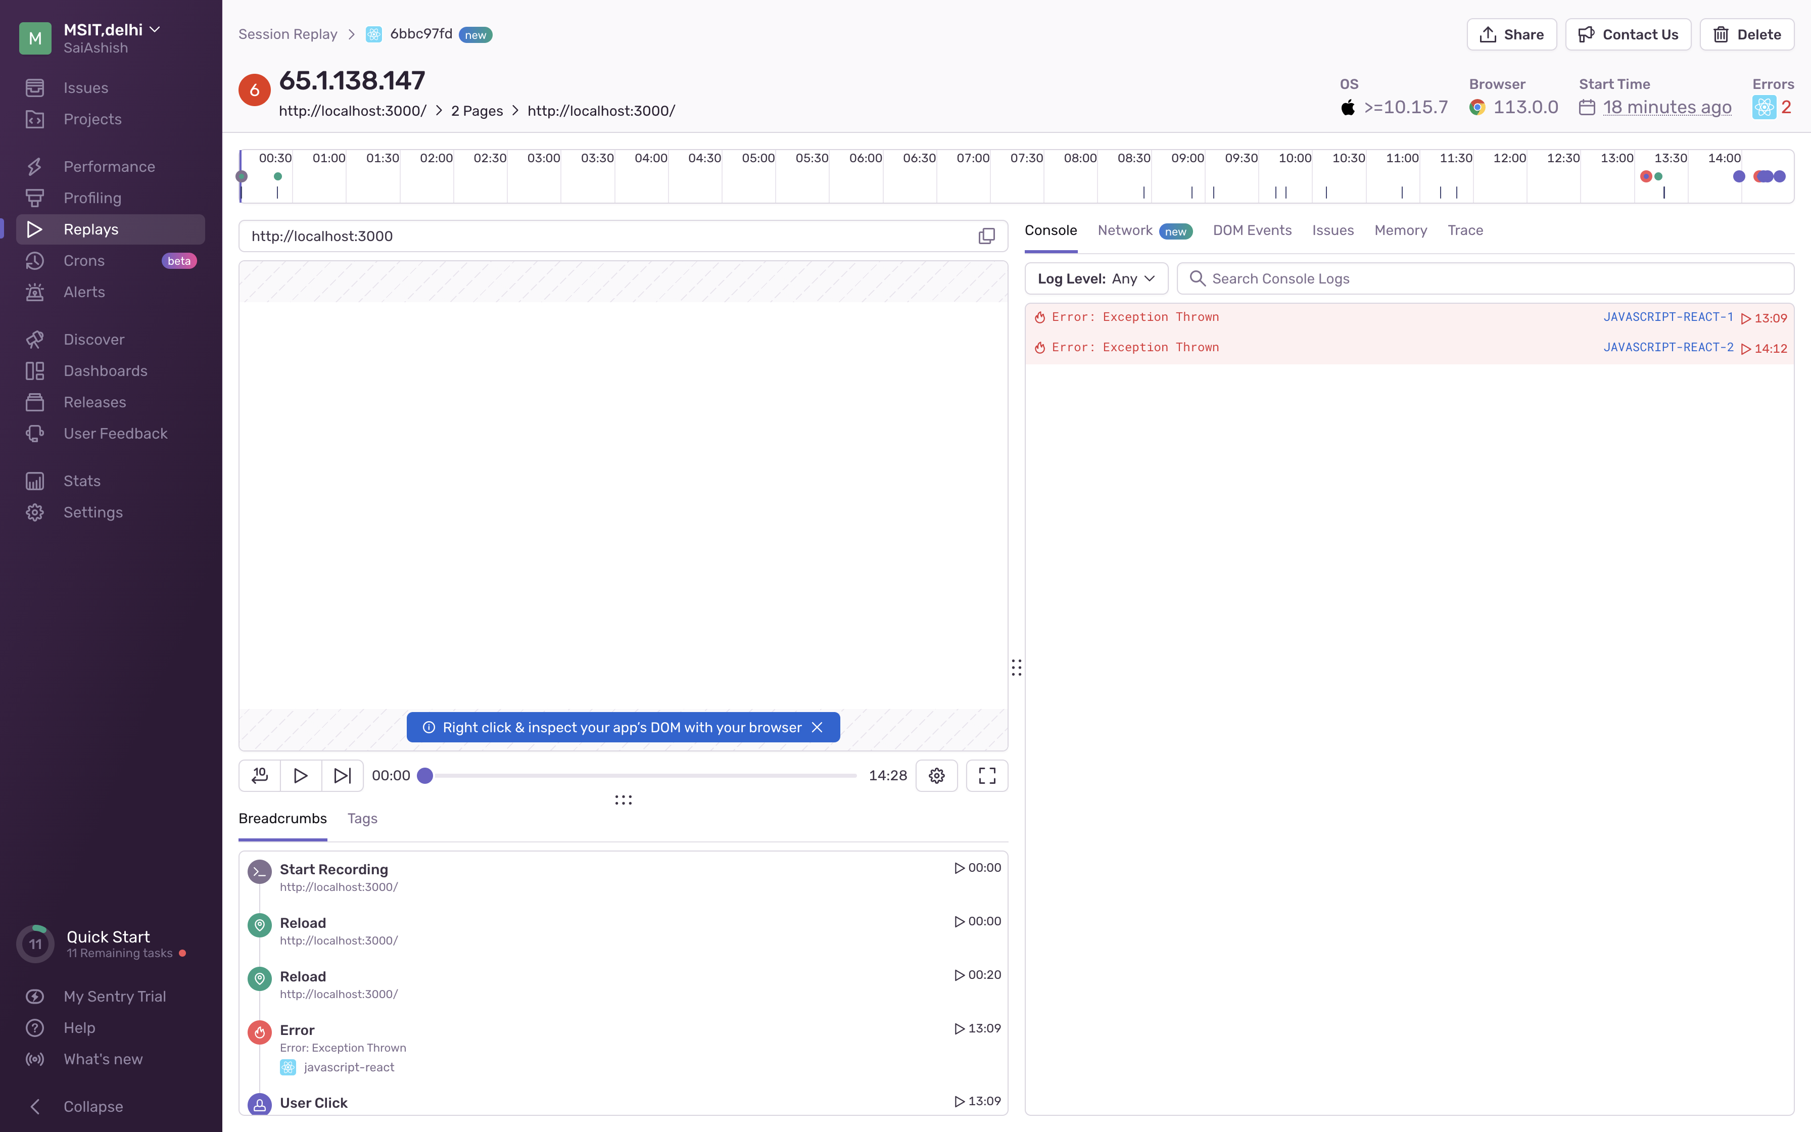This screenshot has width=1811, height=1132.
Task: Open the Crons beta section
Action: pyautogui.click(x=84, y=261)
